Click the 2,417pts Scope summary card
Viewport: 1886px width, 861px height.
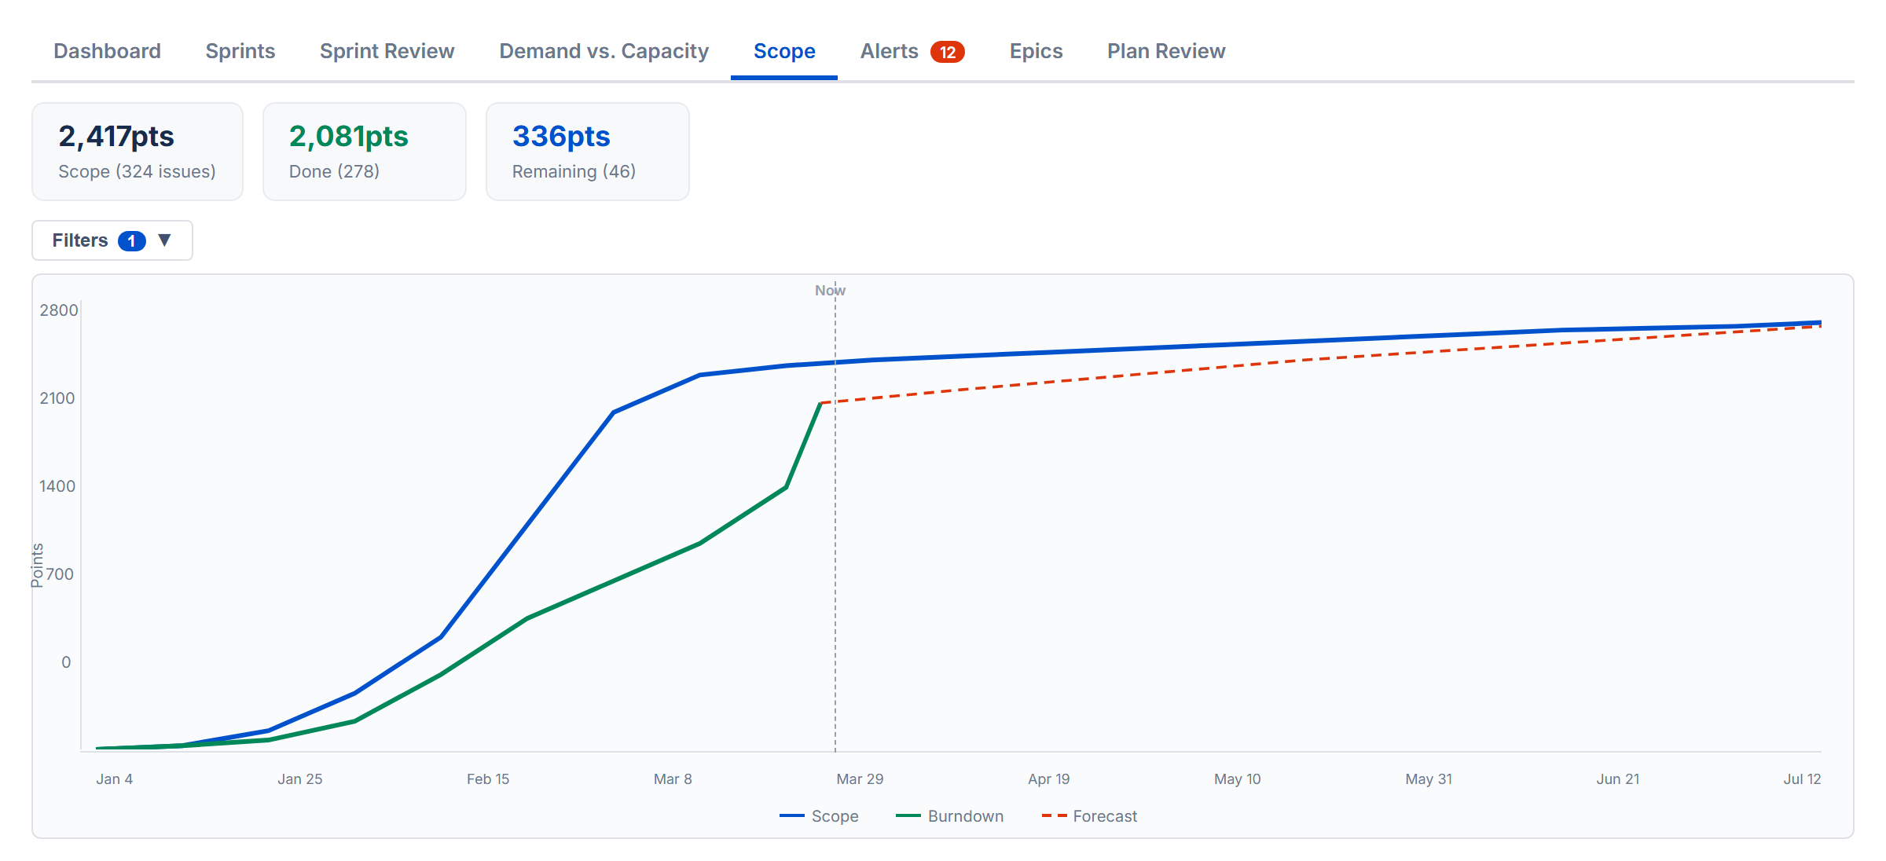(138, 152)
